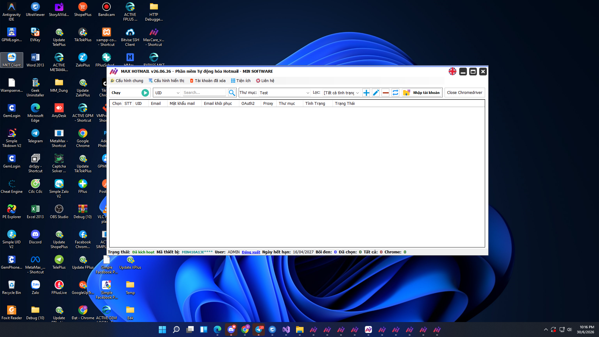Image resolution: width=599 pixels, height=337 pixels.
Task: Click the Đăng xuất link
Action: (251, 252)
